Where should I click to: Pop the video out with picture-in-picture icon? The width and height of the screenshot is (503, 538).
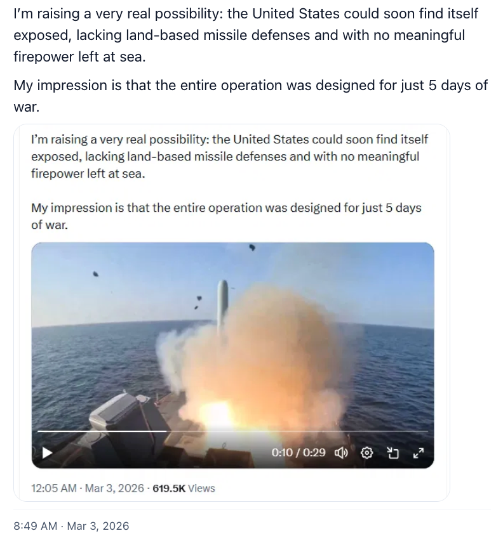pos(392,453)
